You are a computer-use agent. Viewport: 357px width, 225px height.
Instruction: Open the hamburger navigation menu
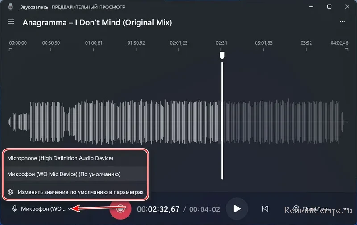click(12, 22)
